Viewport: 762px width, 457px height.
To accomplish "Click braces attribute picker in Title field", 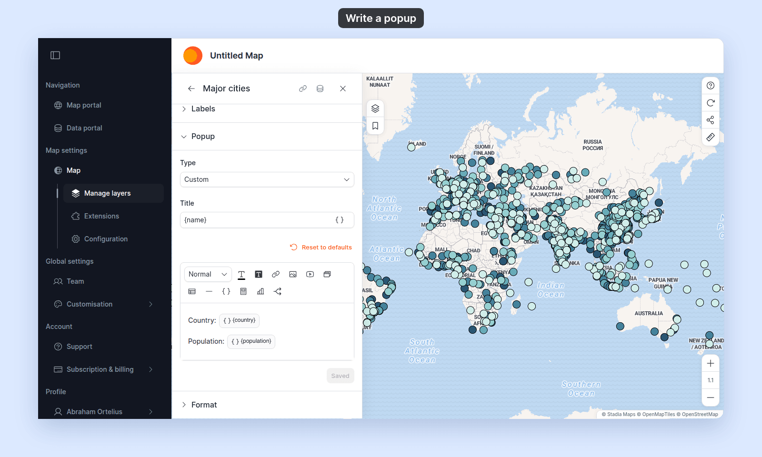I will click(340, 220).
